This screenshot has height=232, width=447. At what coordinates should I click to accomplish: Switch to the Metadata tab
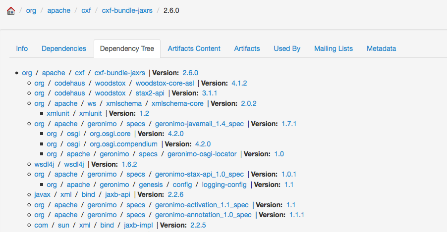(381, 48)
